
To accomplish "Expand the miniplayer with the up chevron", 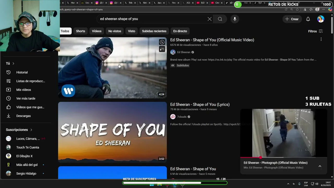I will coord(320,166).
